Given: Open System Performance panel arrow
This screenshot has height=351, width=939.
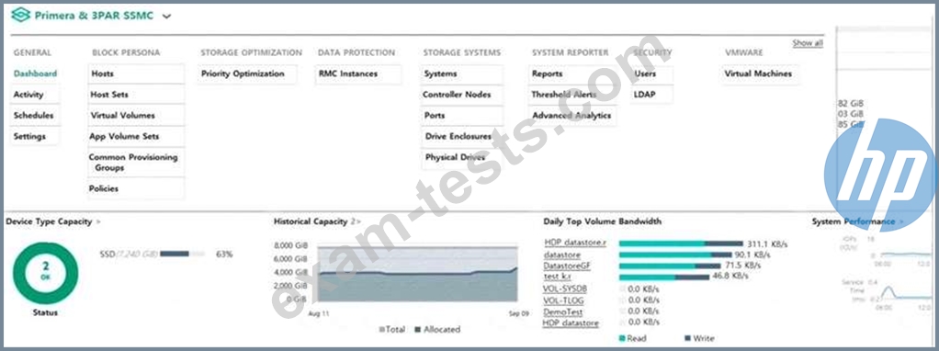Looking at the screenshot, I should 900,221.
